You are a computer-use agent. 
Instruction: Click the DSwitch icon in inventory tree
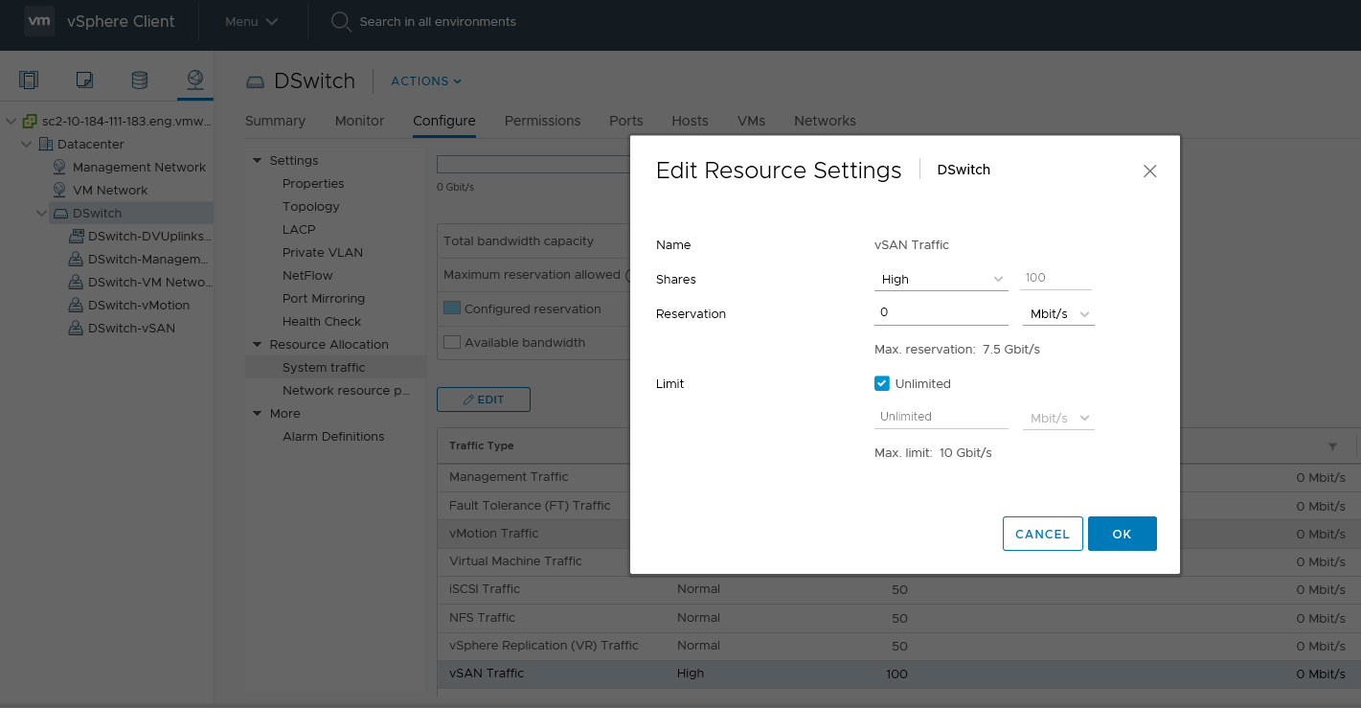click(x=60, y=213)
